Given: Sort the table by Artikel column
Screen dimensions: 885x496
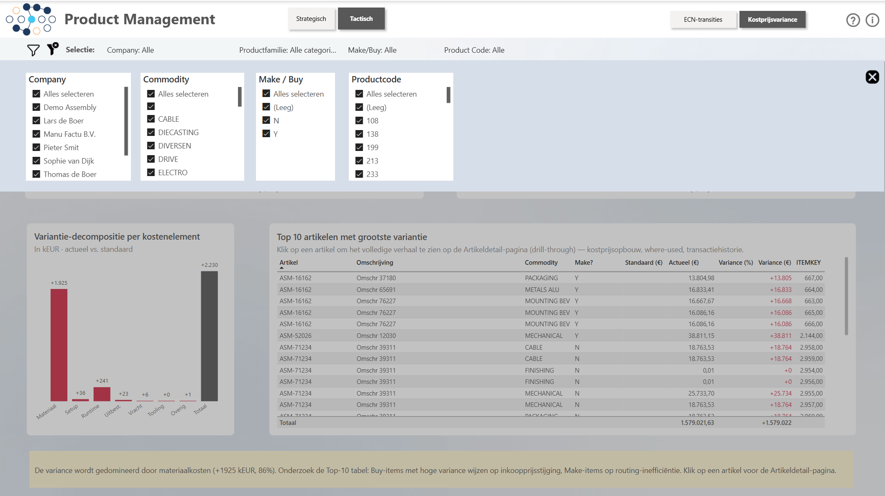Looking at the screenshot, I should [289, 263].
